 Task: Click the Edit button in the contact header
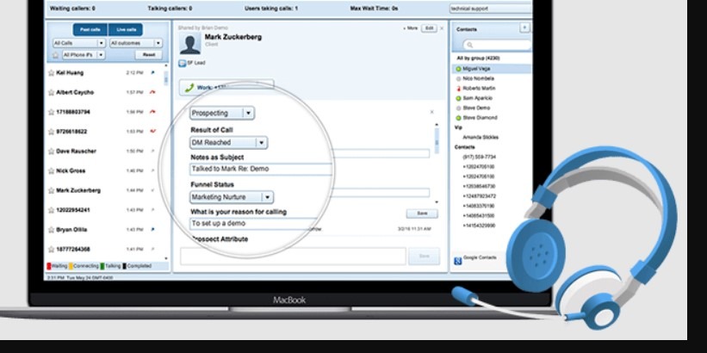click(x=429, y=28)
